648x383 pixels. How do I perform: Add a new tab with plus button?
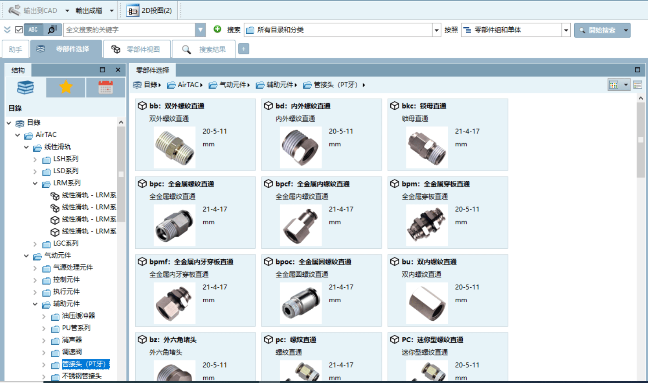click(244, 49)
